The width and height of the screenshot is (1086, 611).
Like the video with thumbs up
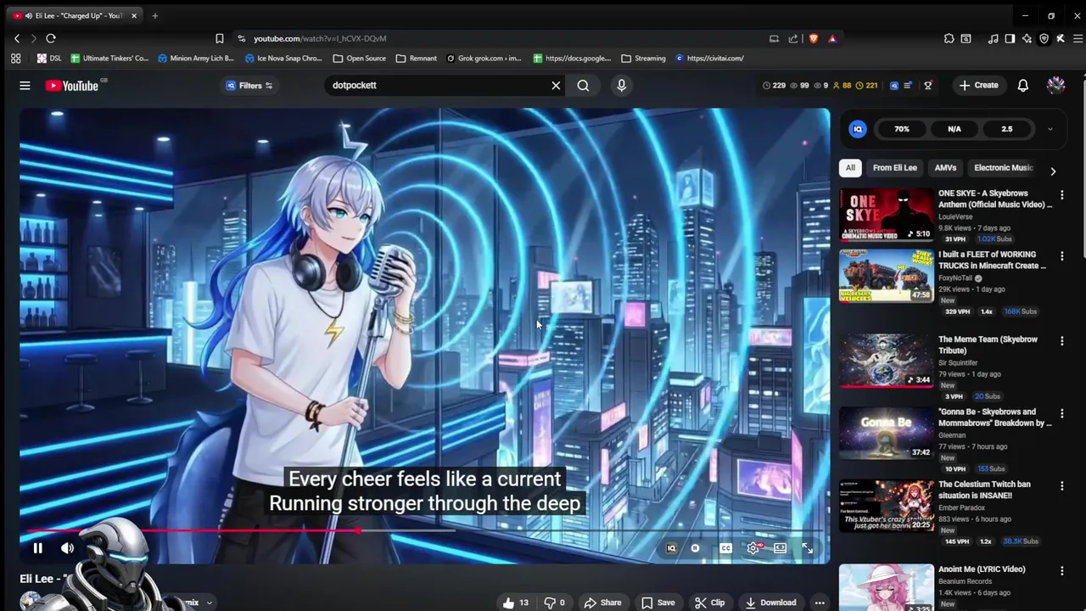516,603
